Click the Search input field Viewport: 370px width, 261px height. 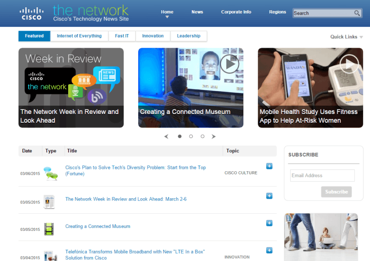pos(323,13)
